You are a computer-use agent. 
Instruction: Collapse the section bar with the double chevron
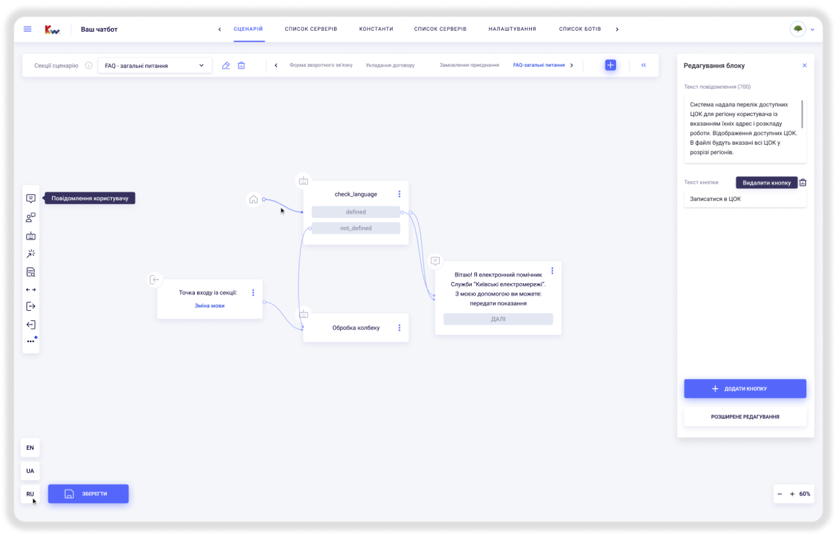point(644,65)
